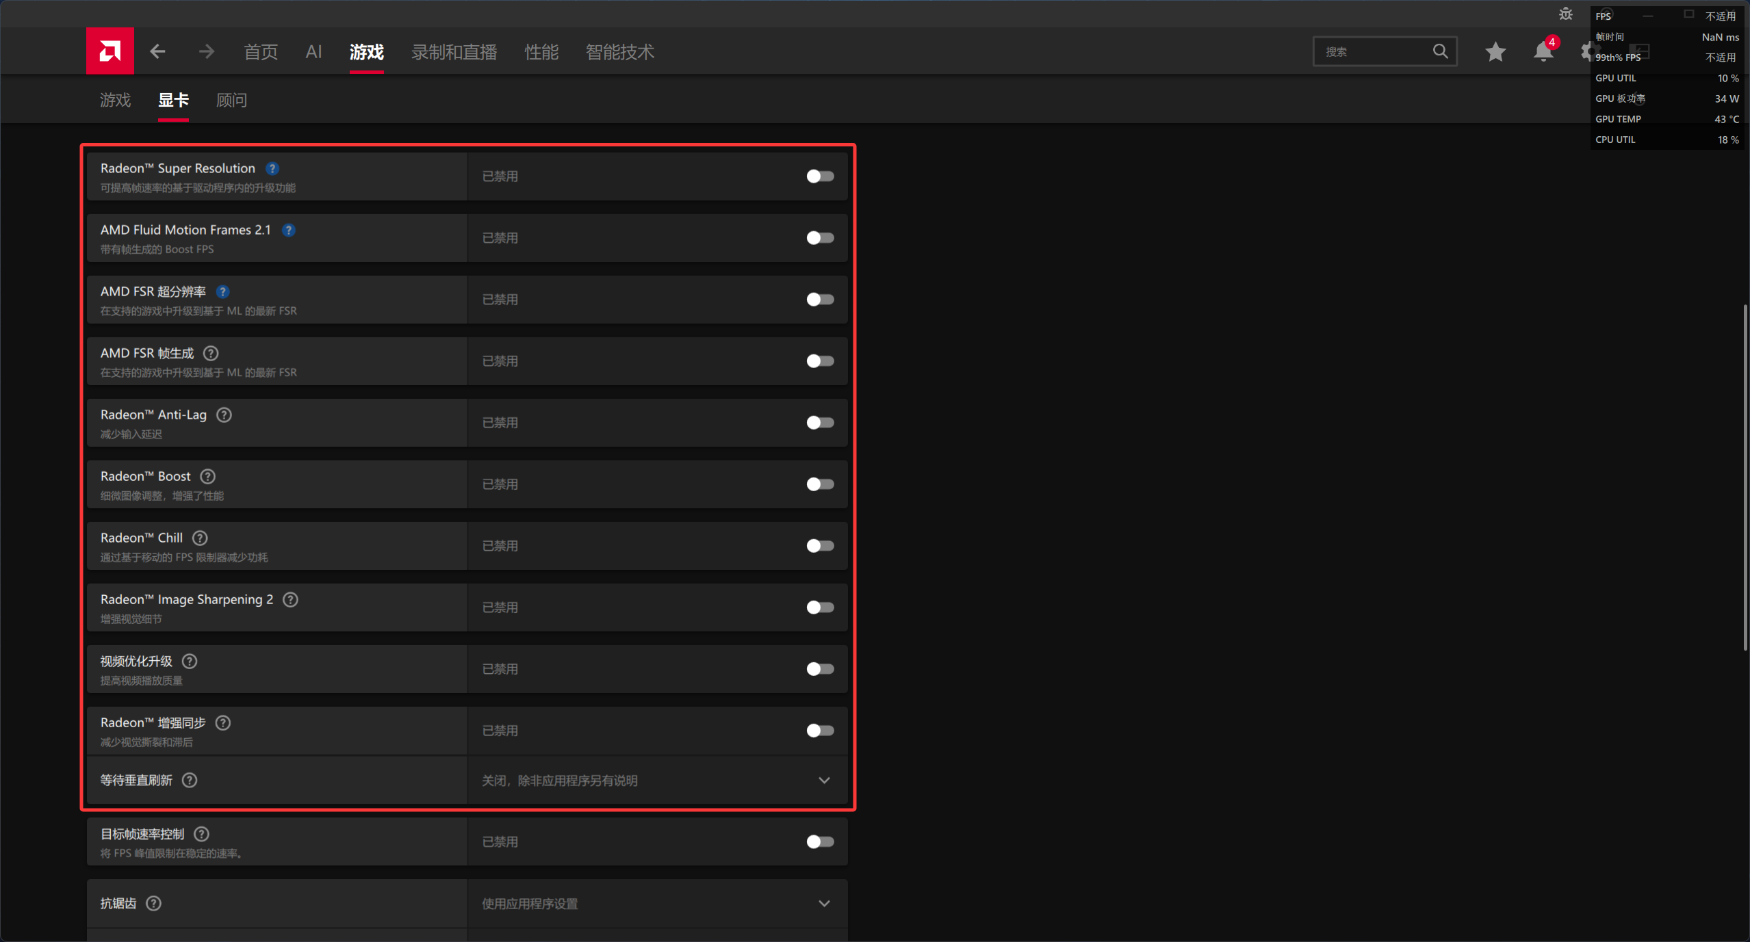This screenshot has height=942, width=1750.
Task: Turn on AMD Fluid Motion Frames 2.1
Action: click(820, 238)
